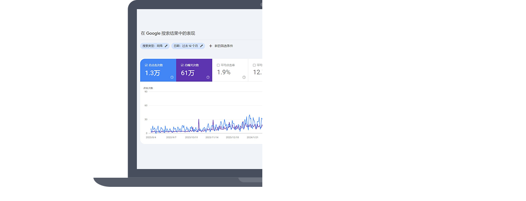Open the 搜索类型：网络 filter chip
Screen dimensions: 526x201
pyautogui.click(x=152, y=46)
